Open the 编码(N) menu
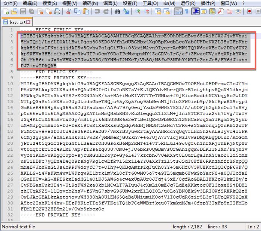 point(90,3)
